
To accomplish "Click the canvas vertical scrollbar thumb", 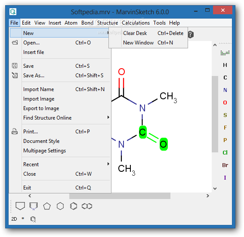I will [215, 114].
